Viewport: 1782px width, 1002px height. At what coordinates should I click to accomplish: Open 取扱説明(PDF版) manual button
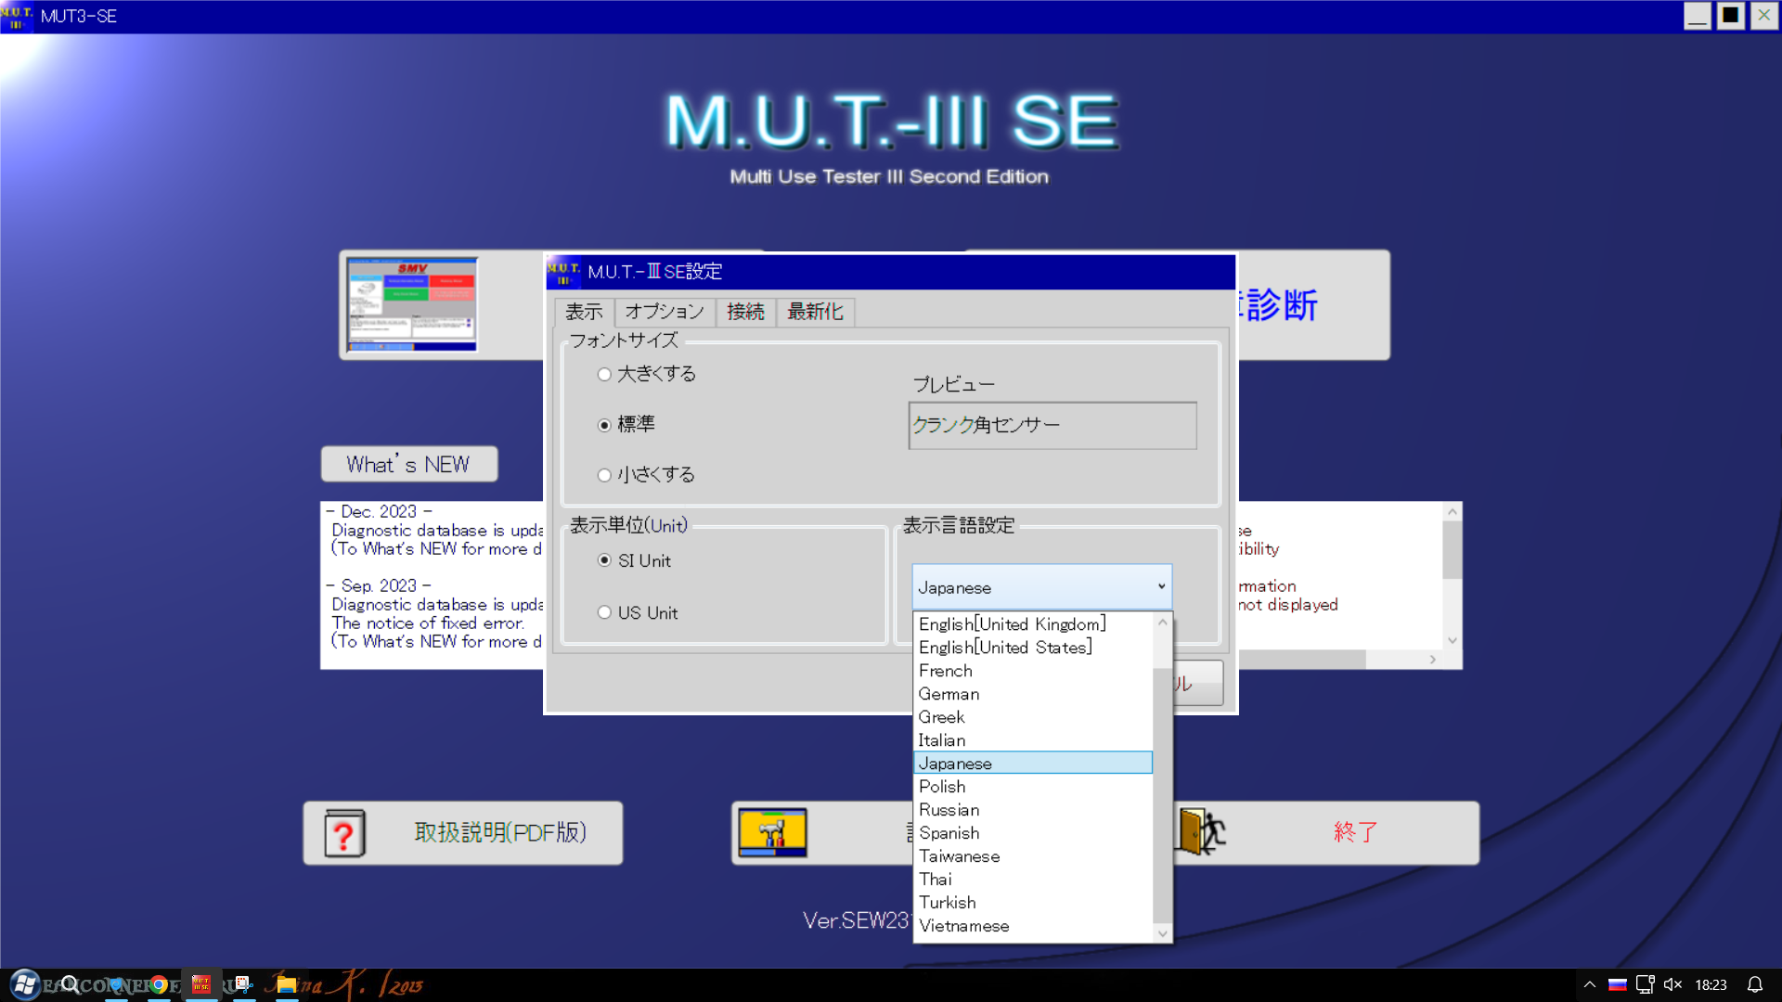click(463, 833)
